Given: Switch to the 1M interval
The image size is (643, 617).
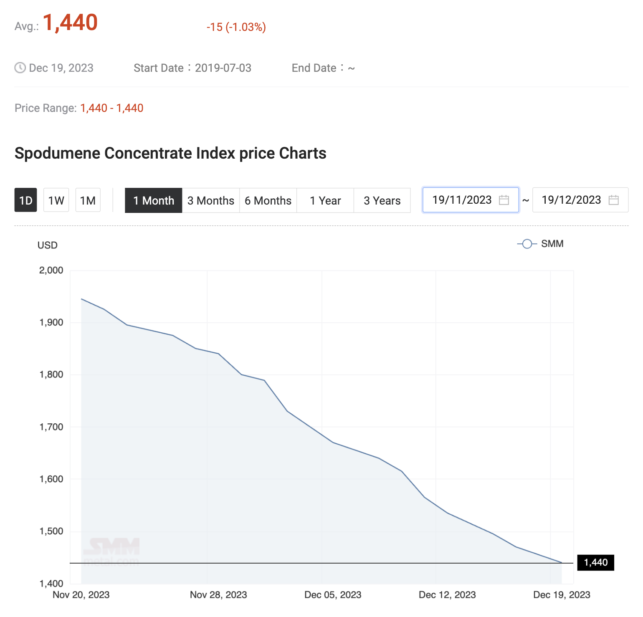Looking at the screenshot, I should pos(88,200).
